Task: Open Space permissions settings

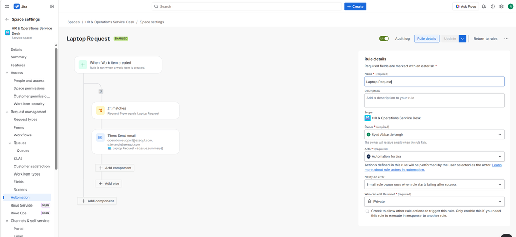Action: [x=29, y=88]
